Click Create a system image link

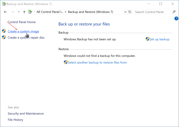(x=24, y=31)
